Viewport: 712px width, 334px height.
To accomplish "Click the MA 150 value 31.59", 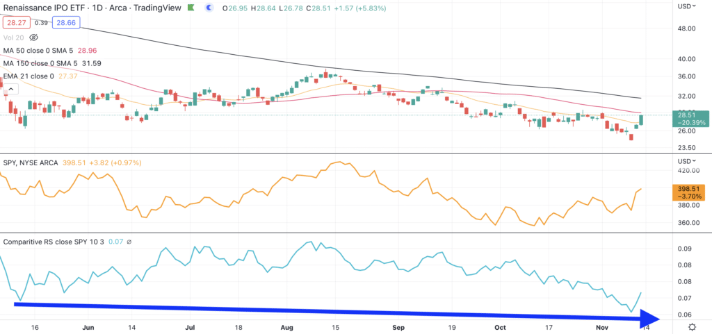I will click(x=91, y=63).
